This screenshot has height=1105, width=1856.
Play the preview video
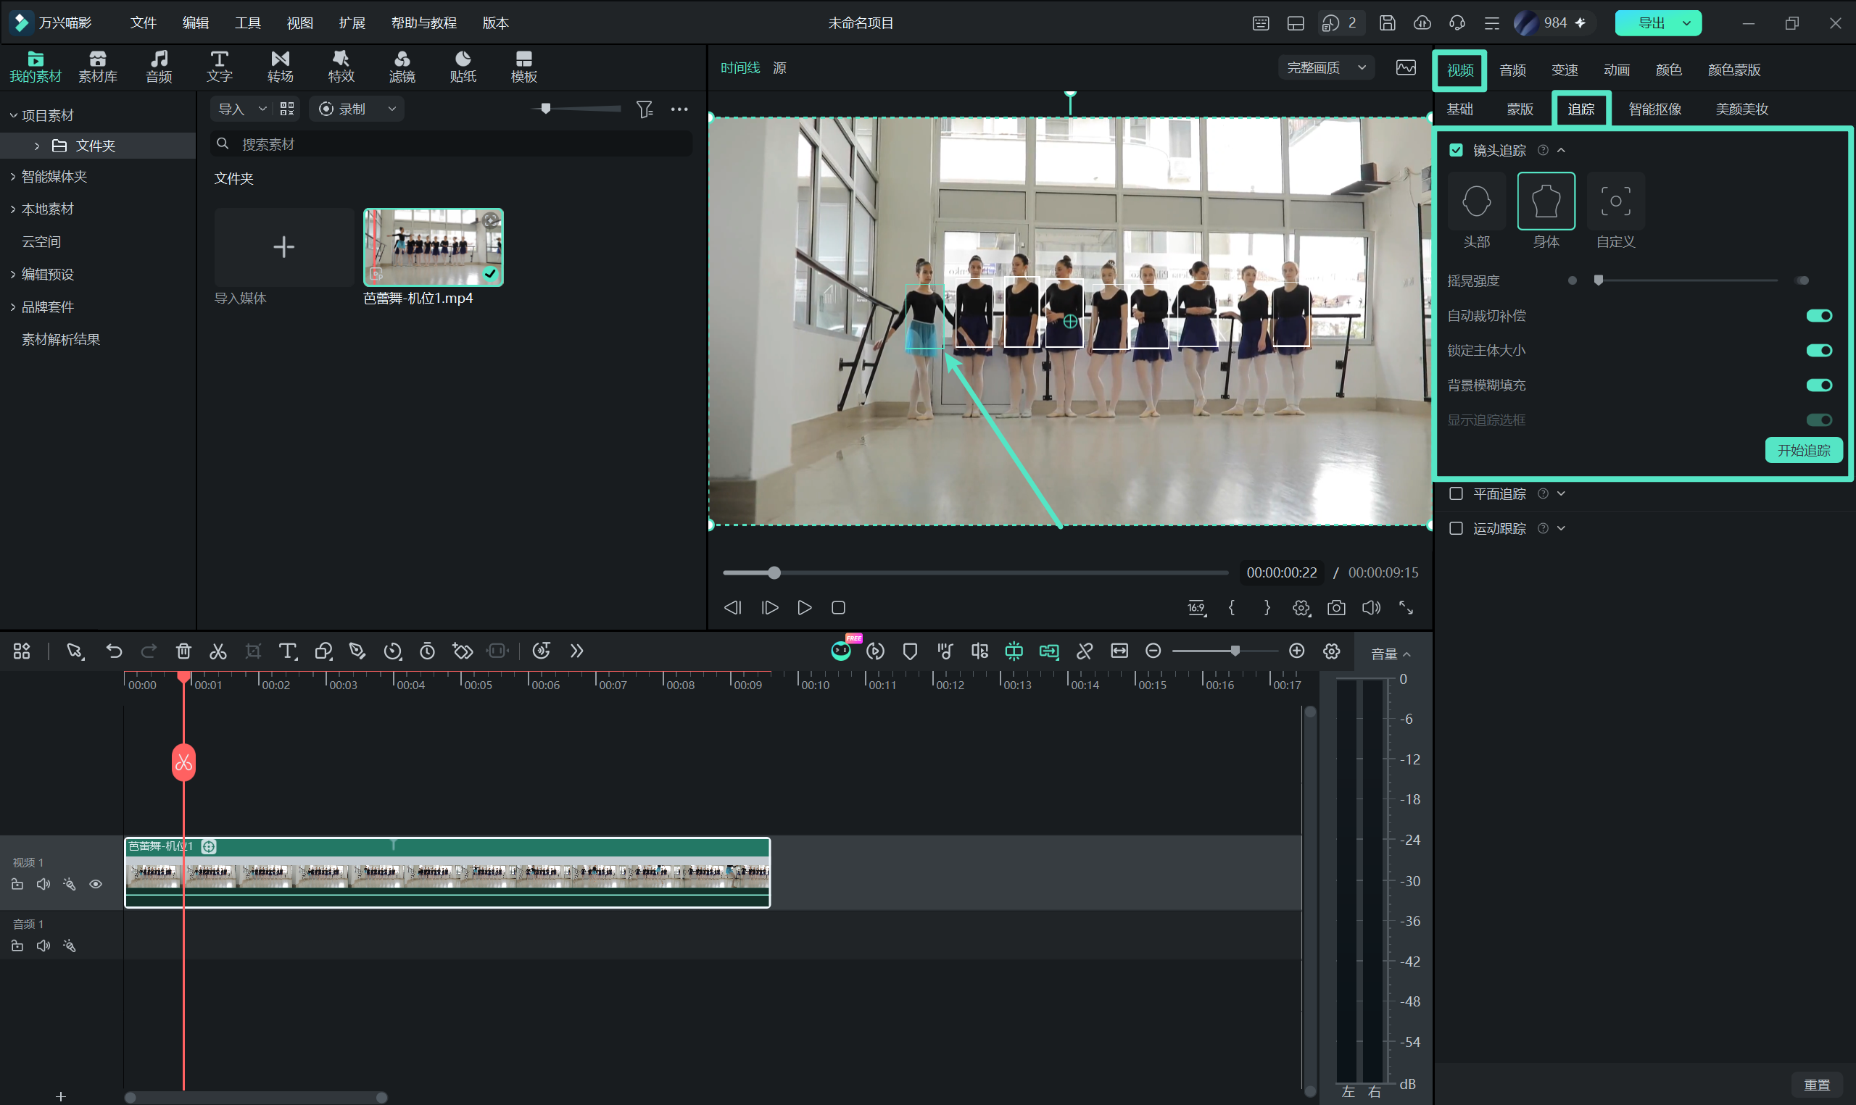click(804, 608)
